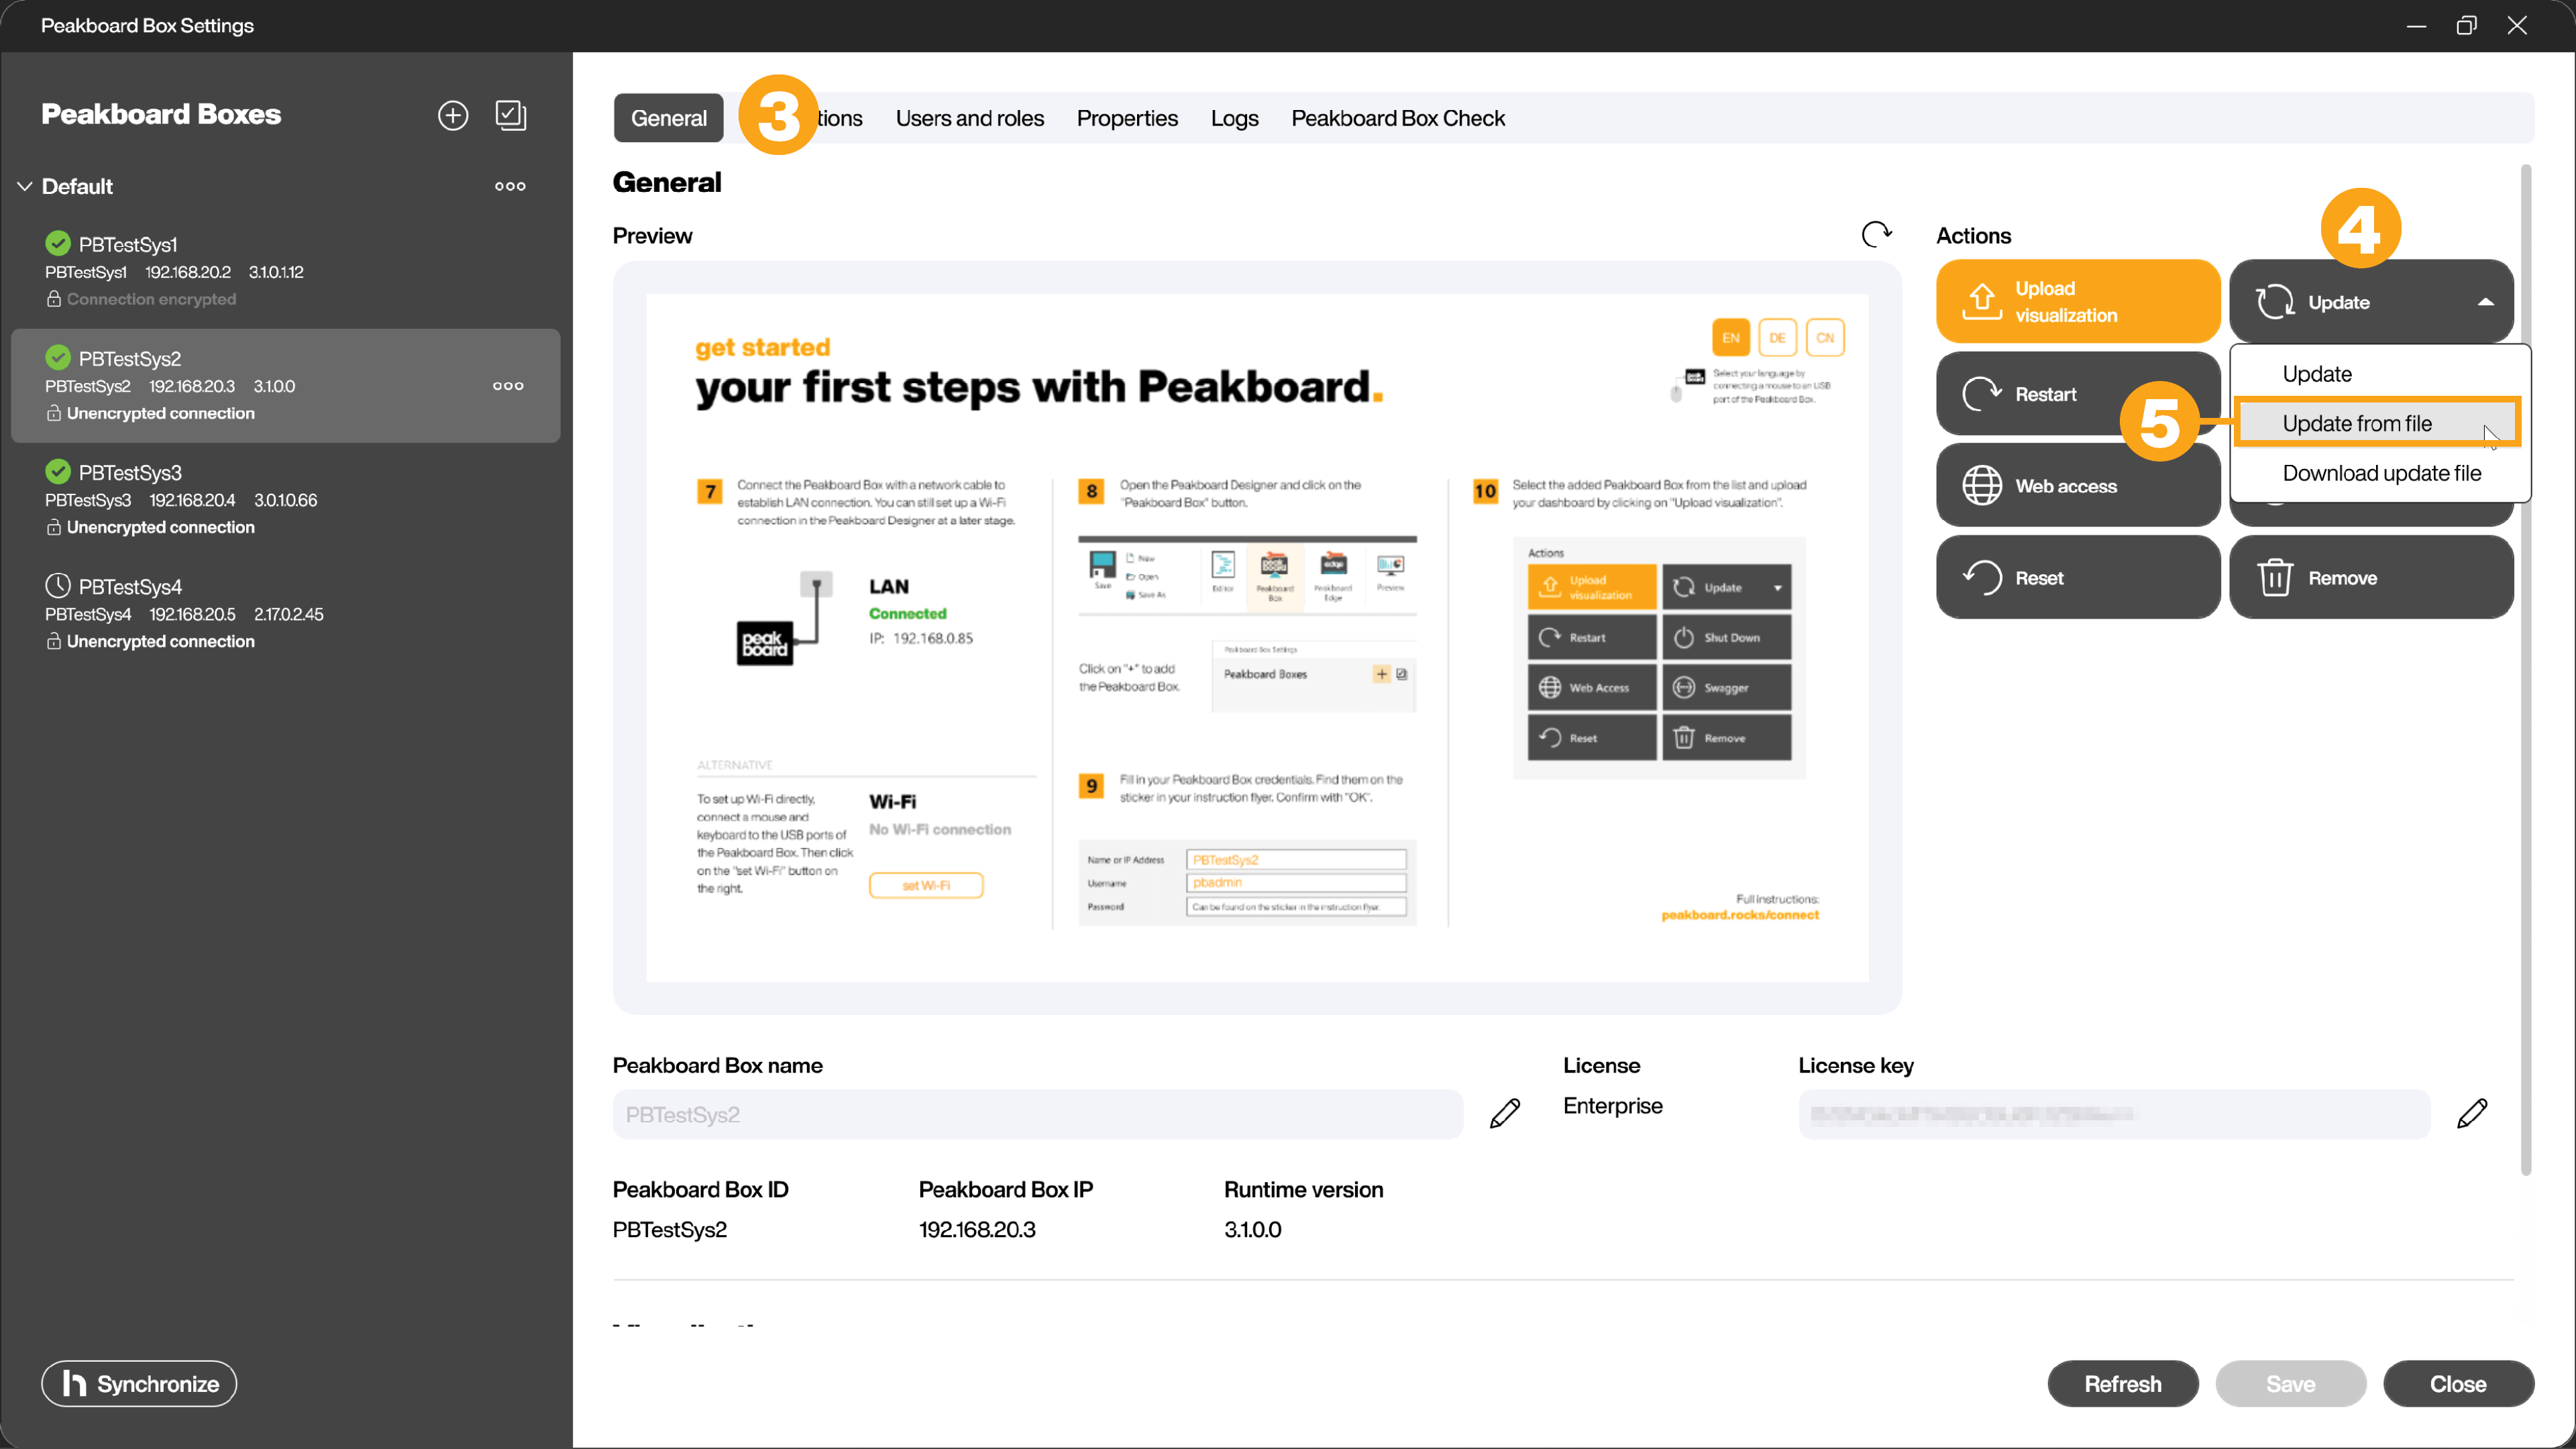Click the Save button
The height and width of the screenshot is (1449, 2576).
click(x=2291, y=1383)
